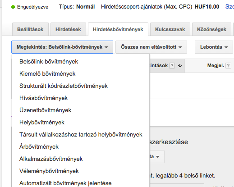Select Árbővítmények from the menu

coord(39,147)
